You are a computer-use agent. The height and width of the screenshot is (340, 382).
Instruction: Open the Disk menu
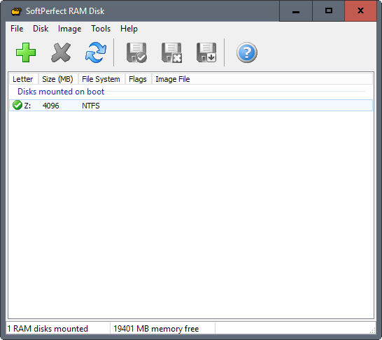click(41, 29)
